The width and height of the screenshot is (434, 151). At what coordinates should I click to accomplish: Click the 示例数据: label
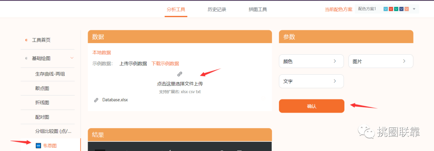tap(103, 64)
